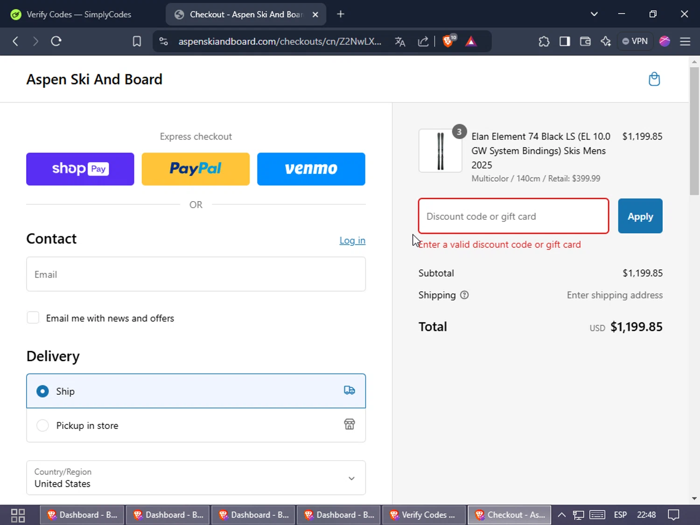The width and height of the screenshot is (700, 525).
Task: Bookmark this page with the bookmark icon
Action: (x=137, y=42)
